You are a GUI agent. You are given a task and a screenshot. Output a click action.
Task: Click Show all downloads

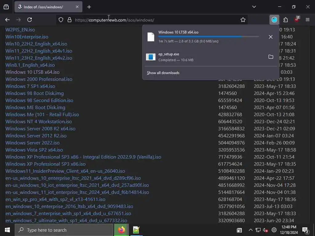(163, 73)
